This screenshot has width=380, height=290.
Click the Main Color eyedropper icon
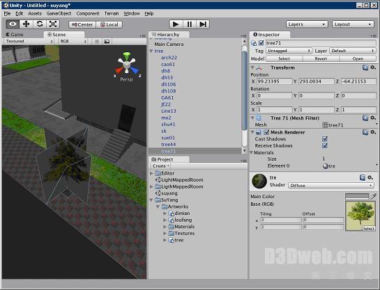pos(373,196)
